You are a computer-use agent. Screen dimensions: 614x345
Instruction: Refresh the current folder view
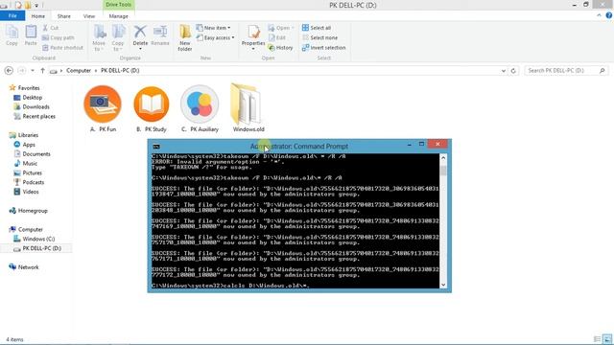tap(513, 71)
